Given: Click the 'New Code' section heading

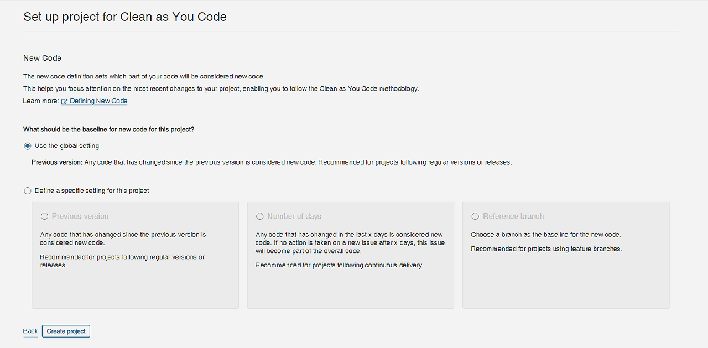Looking at the screenshot, I should 42,58.
